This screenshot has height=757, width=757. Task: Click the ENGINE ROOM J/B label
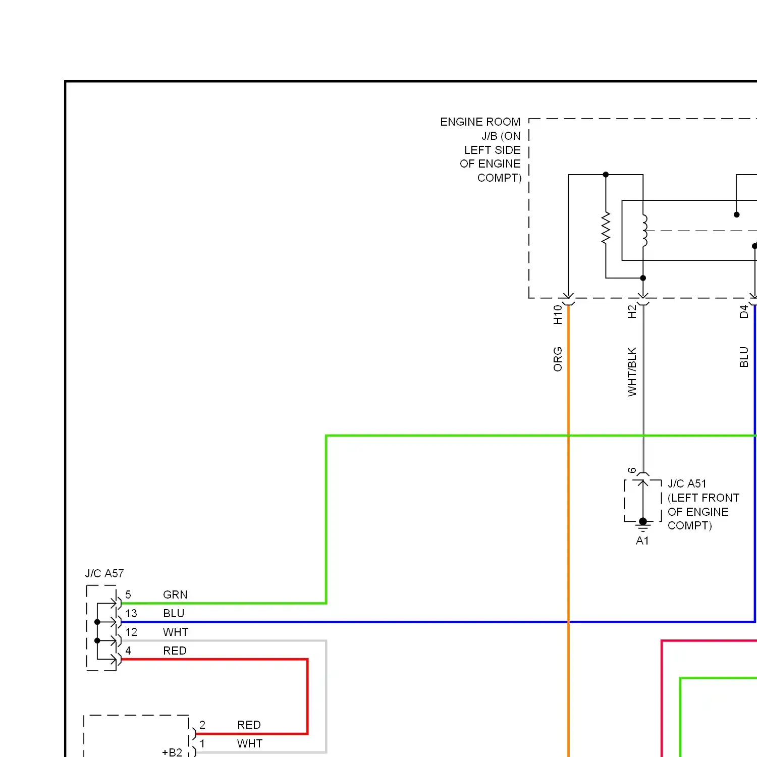480,150
